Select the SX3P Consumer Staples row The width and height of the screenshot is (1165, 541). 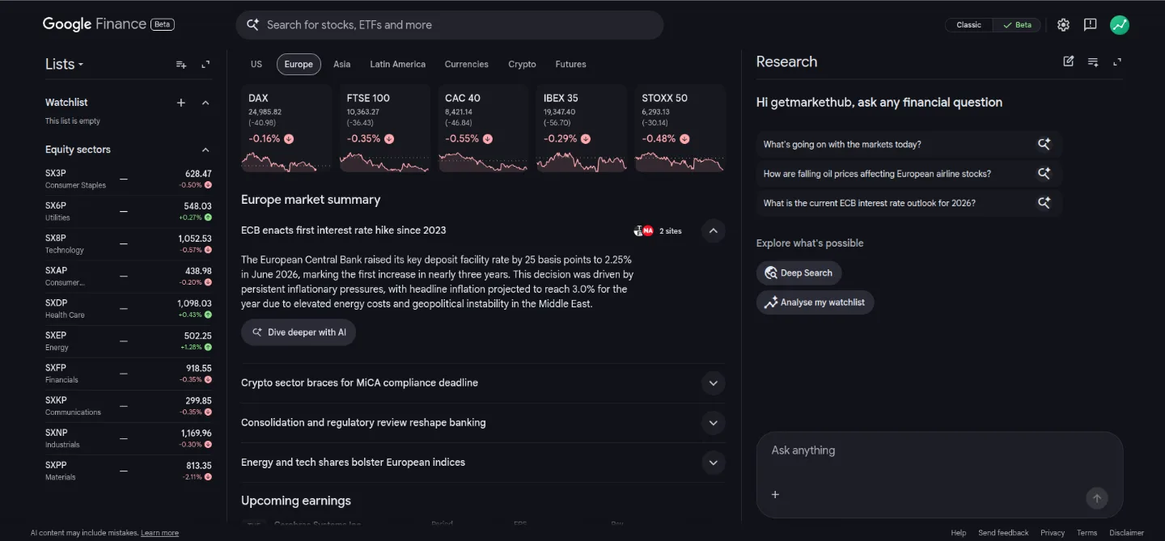coord(129,179)
